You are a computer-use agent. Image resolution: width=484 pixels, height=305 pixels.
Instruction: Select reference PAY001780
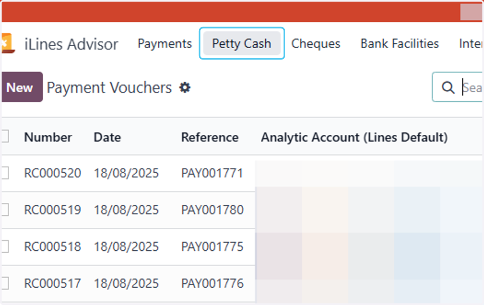pos(212,210)
